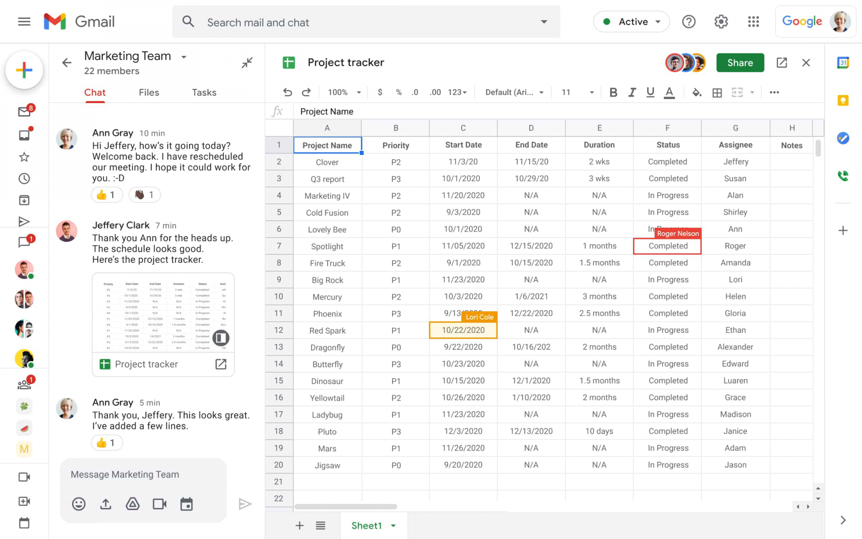Open the Marketing Team dropdown

(184, 56)
